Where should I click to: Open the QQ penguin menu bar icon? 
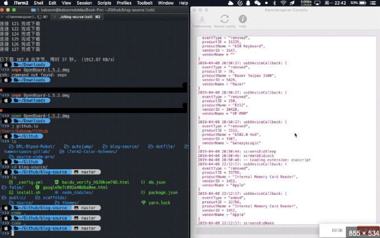(248, 3)
